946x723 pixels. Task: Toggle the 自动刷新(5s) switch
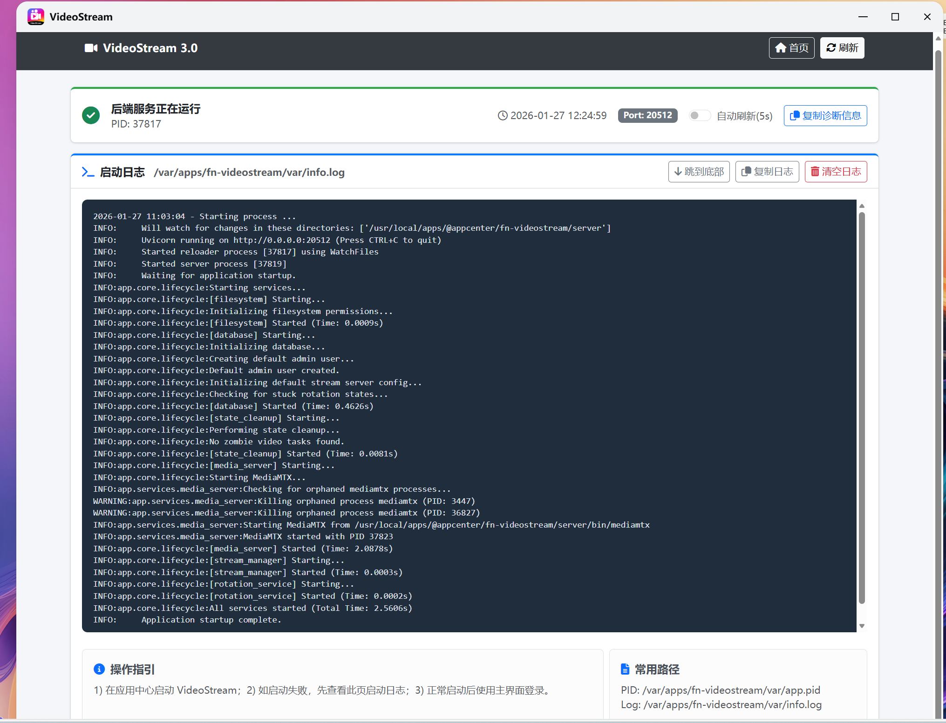(699, 115)
